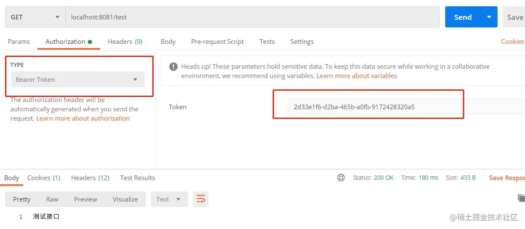Click the wrap lines icon in response toolbar
525x229 pixels.
pos(201,199)
